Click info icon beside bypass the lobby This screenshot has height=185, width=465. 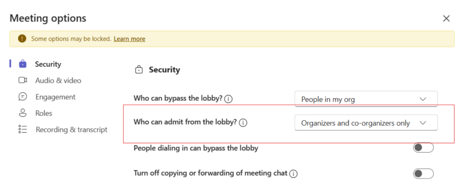[x=228, y=99]
